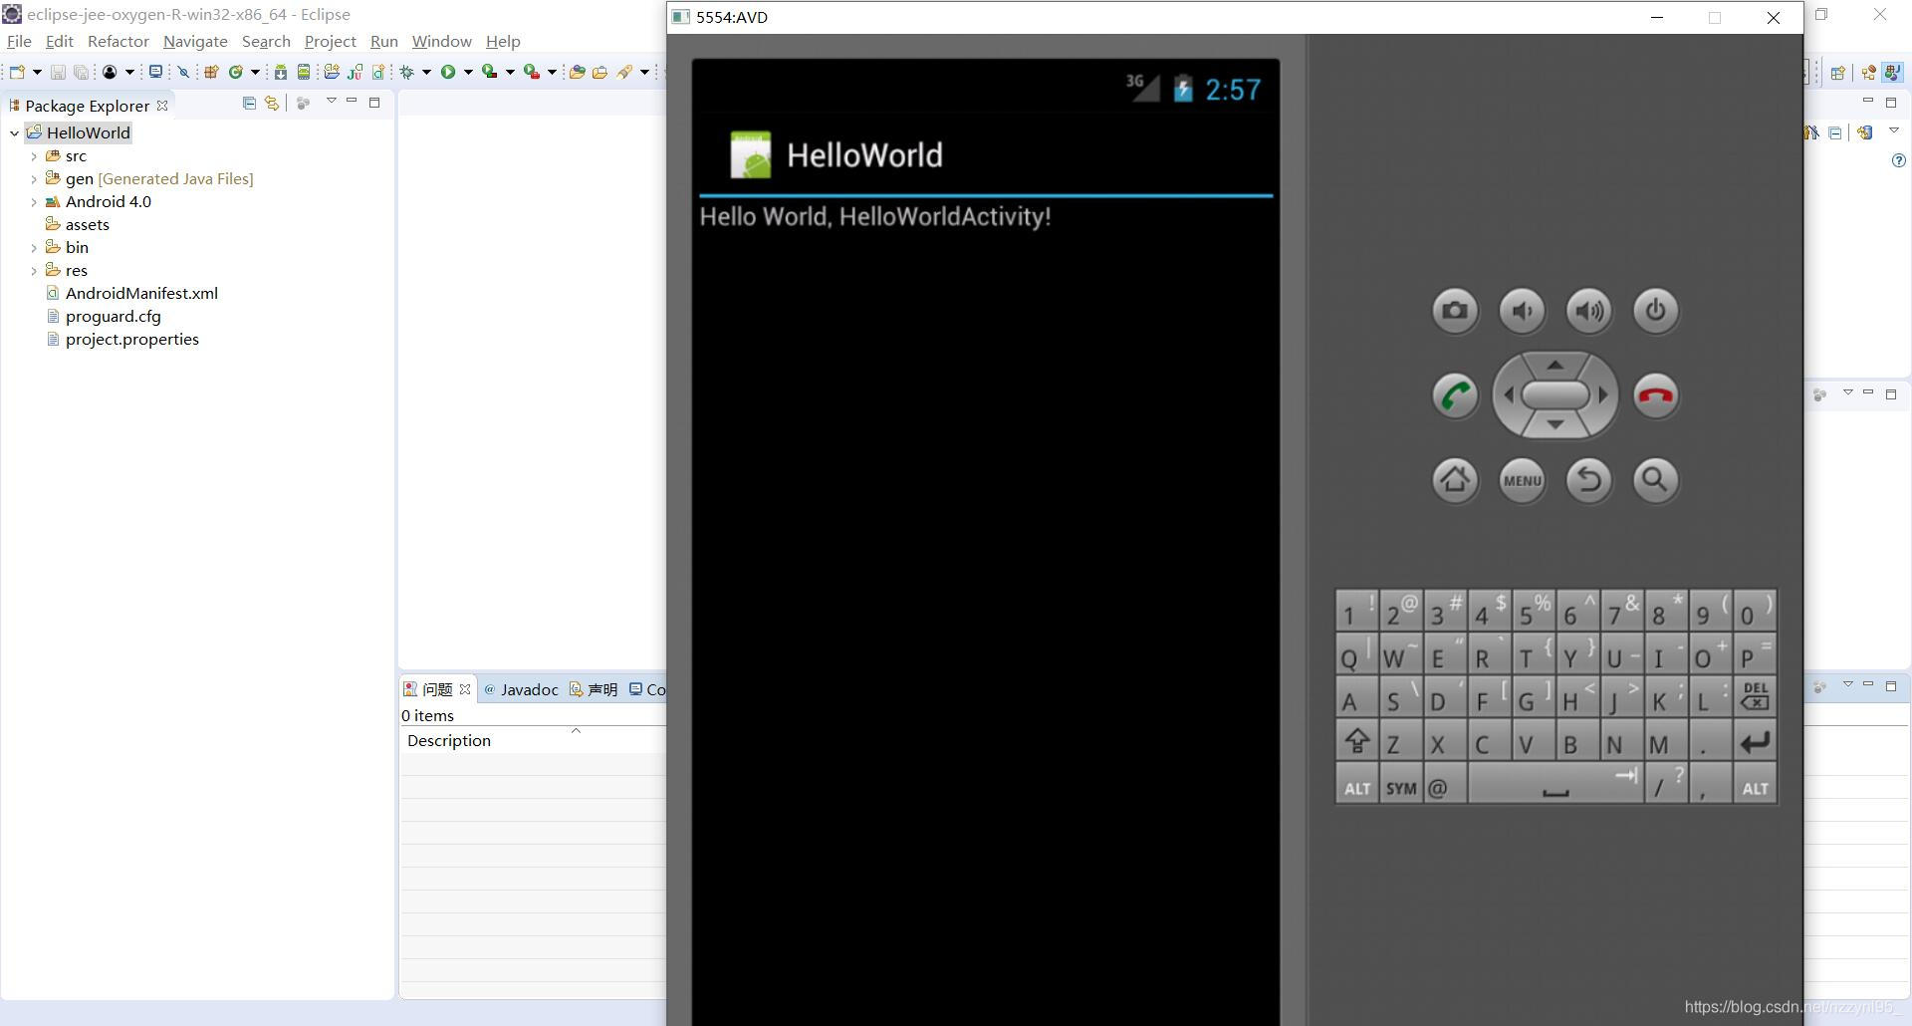Click the Coverage launch toolbar icon
Viewport: 1912px width, 1026px height.
coord(490,72)
